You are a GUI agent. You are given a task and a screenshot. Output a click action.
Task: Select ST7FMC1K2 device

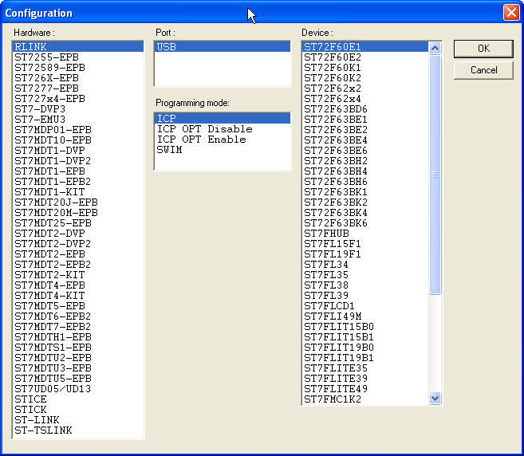(365, 399)
